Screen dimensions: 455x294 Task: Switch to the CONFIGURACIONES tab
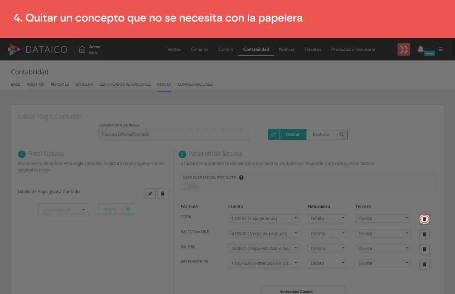(195, 85)
